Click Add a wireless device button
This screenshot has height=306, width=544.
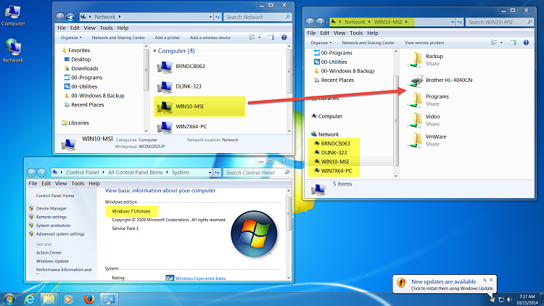coord(210,38)
